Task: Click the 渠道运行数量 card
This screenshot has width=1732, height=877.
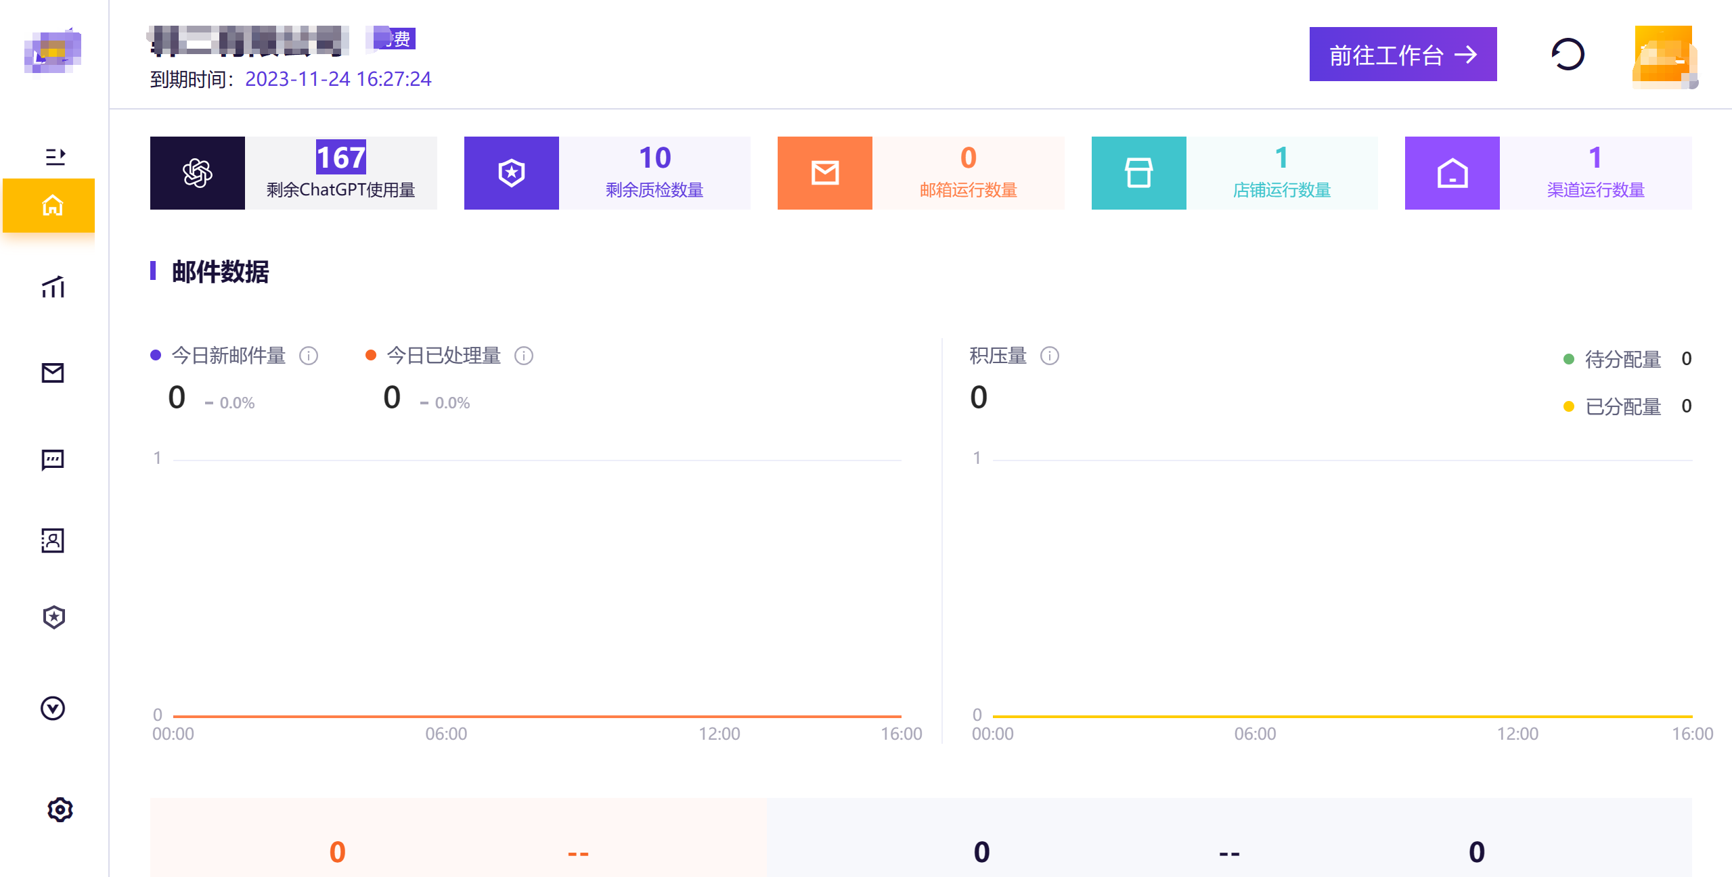Action: pyautogui.click(x=1548, y=173)
